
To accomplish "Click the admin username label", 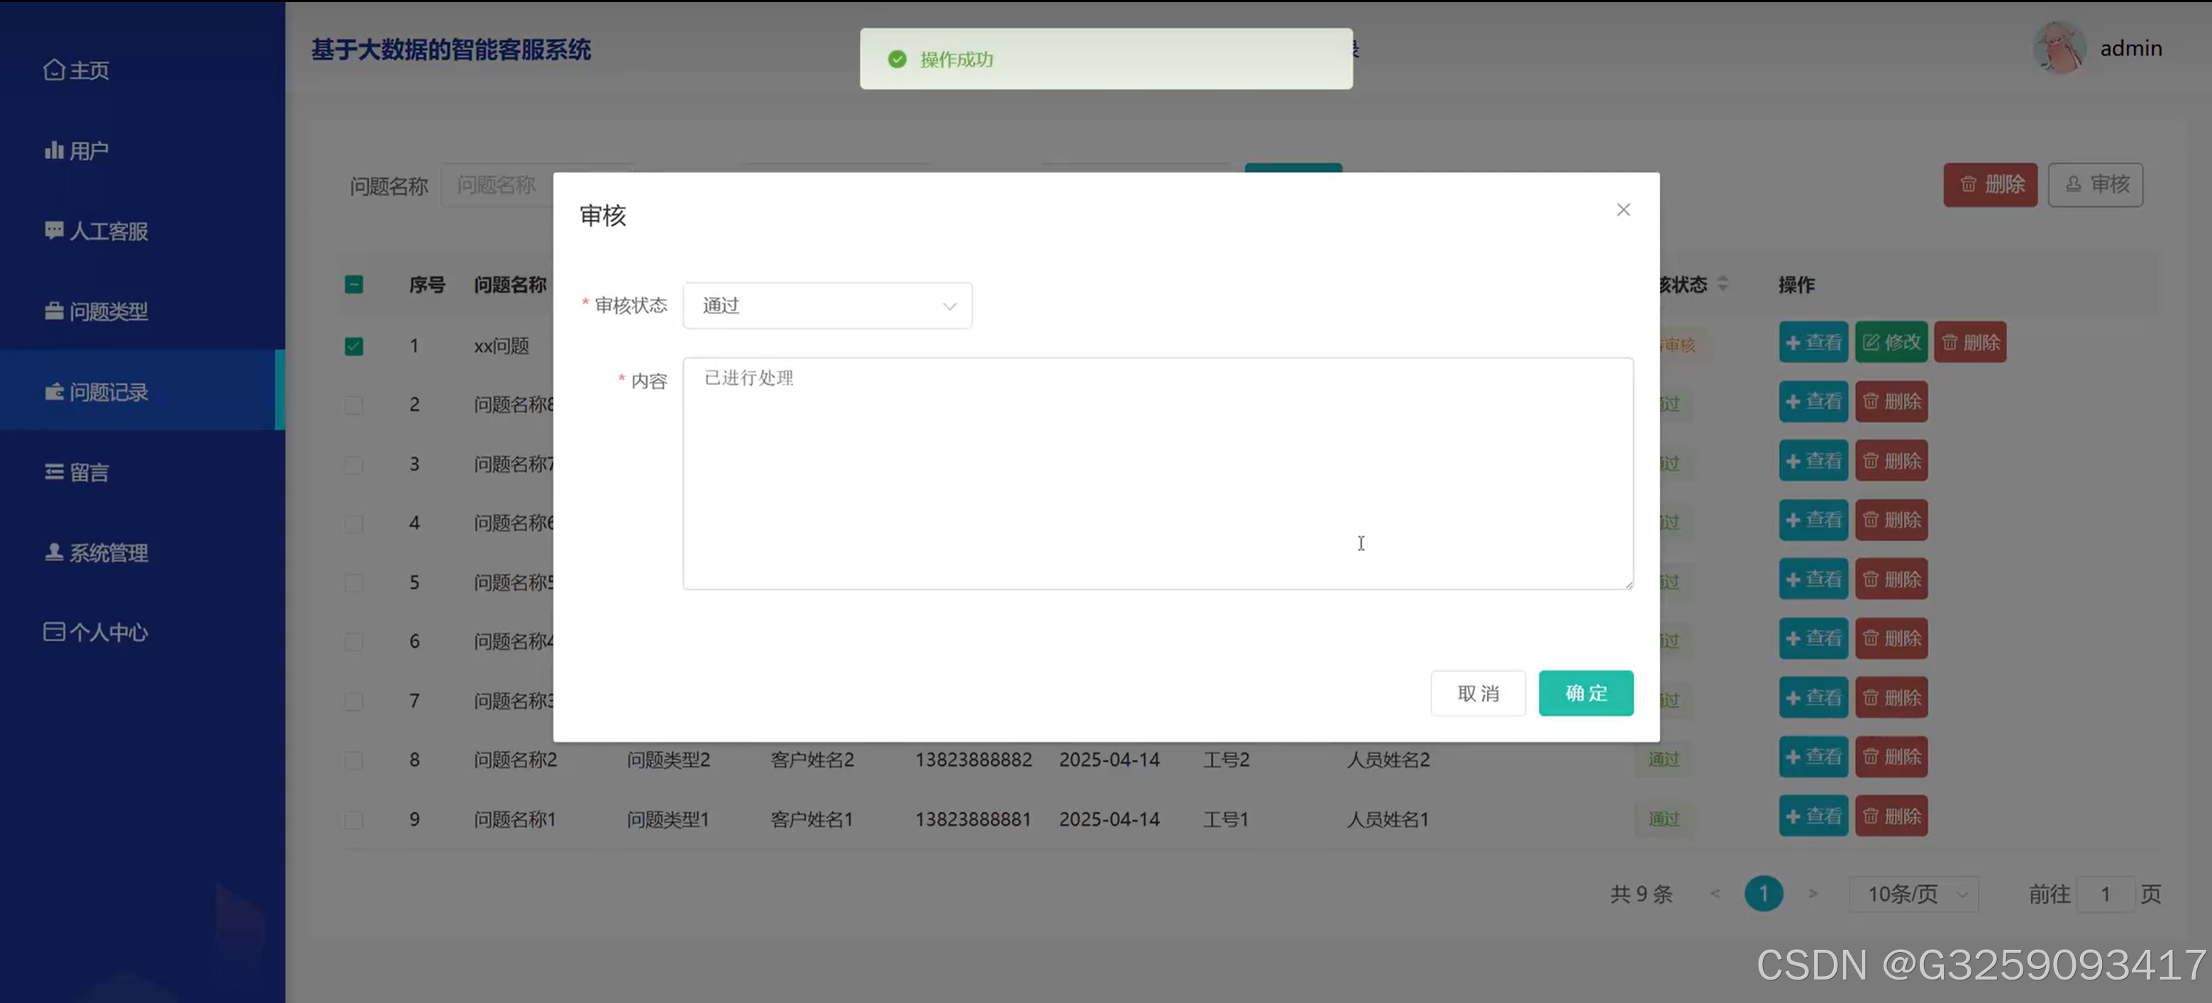I will point(2130,48).
